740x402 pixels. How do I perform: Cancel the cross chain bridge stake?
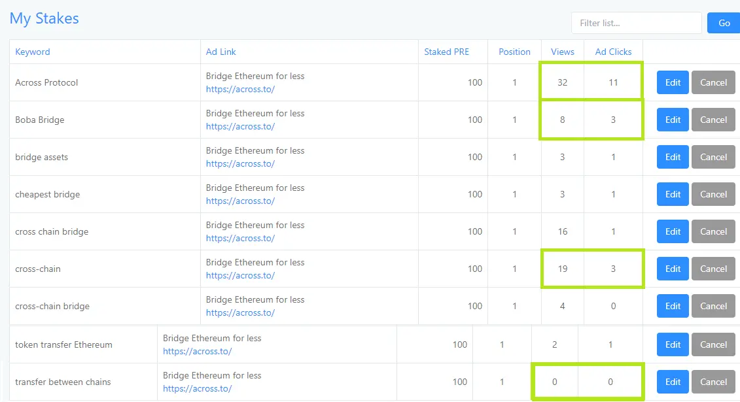713,231
